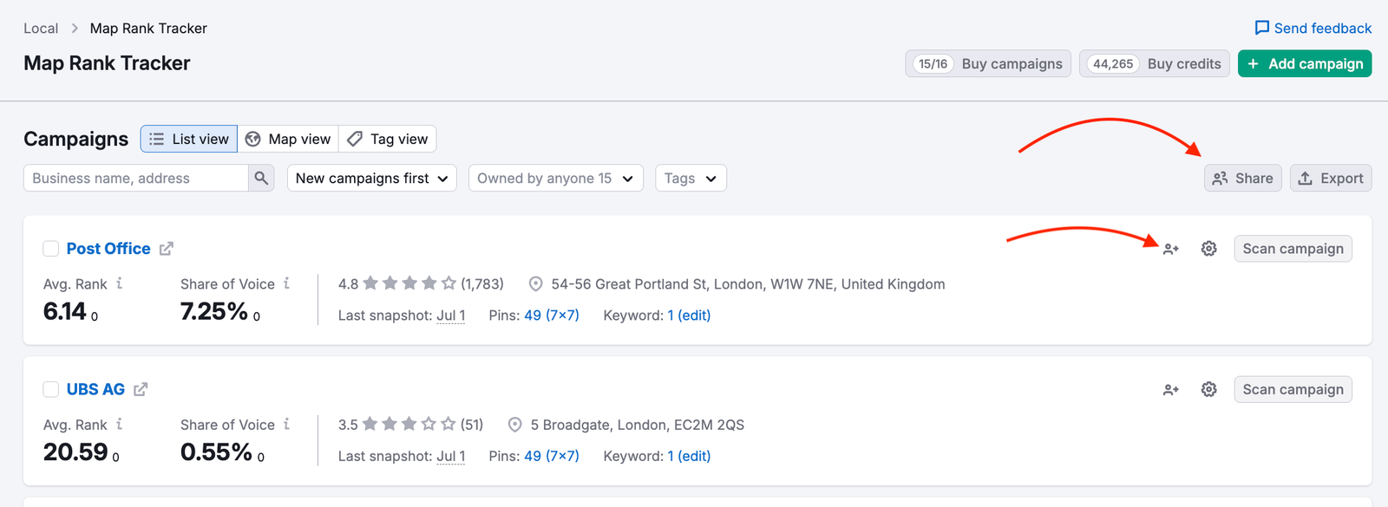Tick the UBS AG campaign checkbox
Viewport: 1388px width, 507px height.
point(51,389)
